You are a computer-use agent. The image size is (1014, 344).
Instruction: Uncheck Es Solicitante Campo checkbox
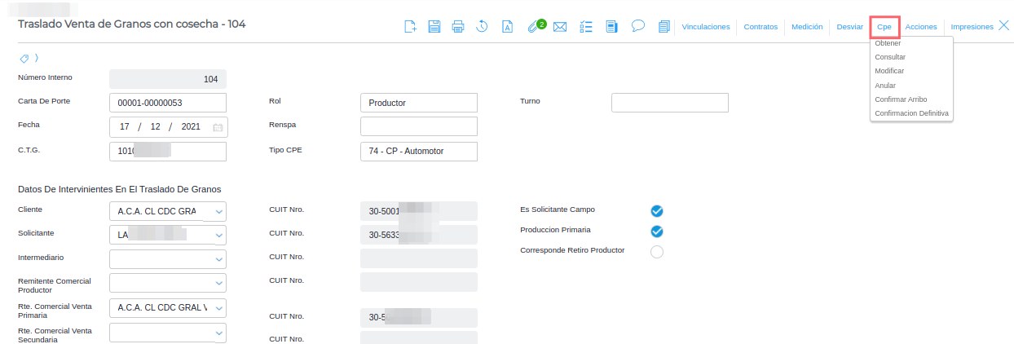(657, 211)
